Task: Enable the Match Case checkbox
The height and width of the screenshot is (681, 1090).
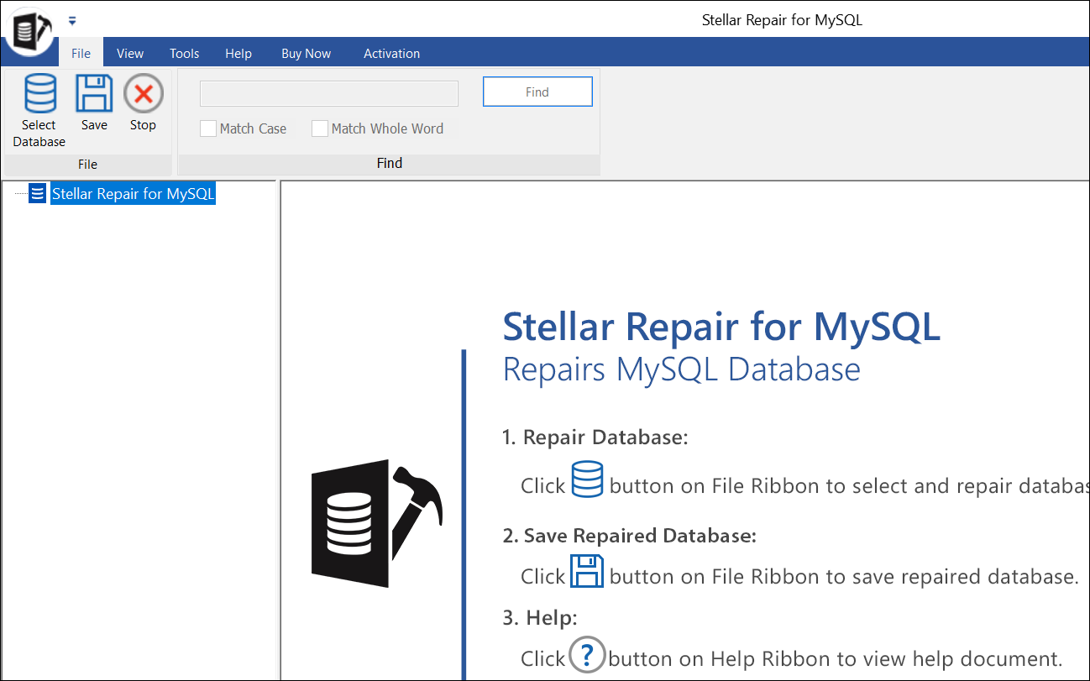Action: coord(208,128)
